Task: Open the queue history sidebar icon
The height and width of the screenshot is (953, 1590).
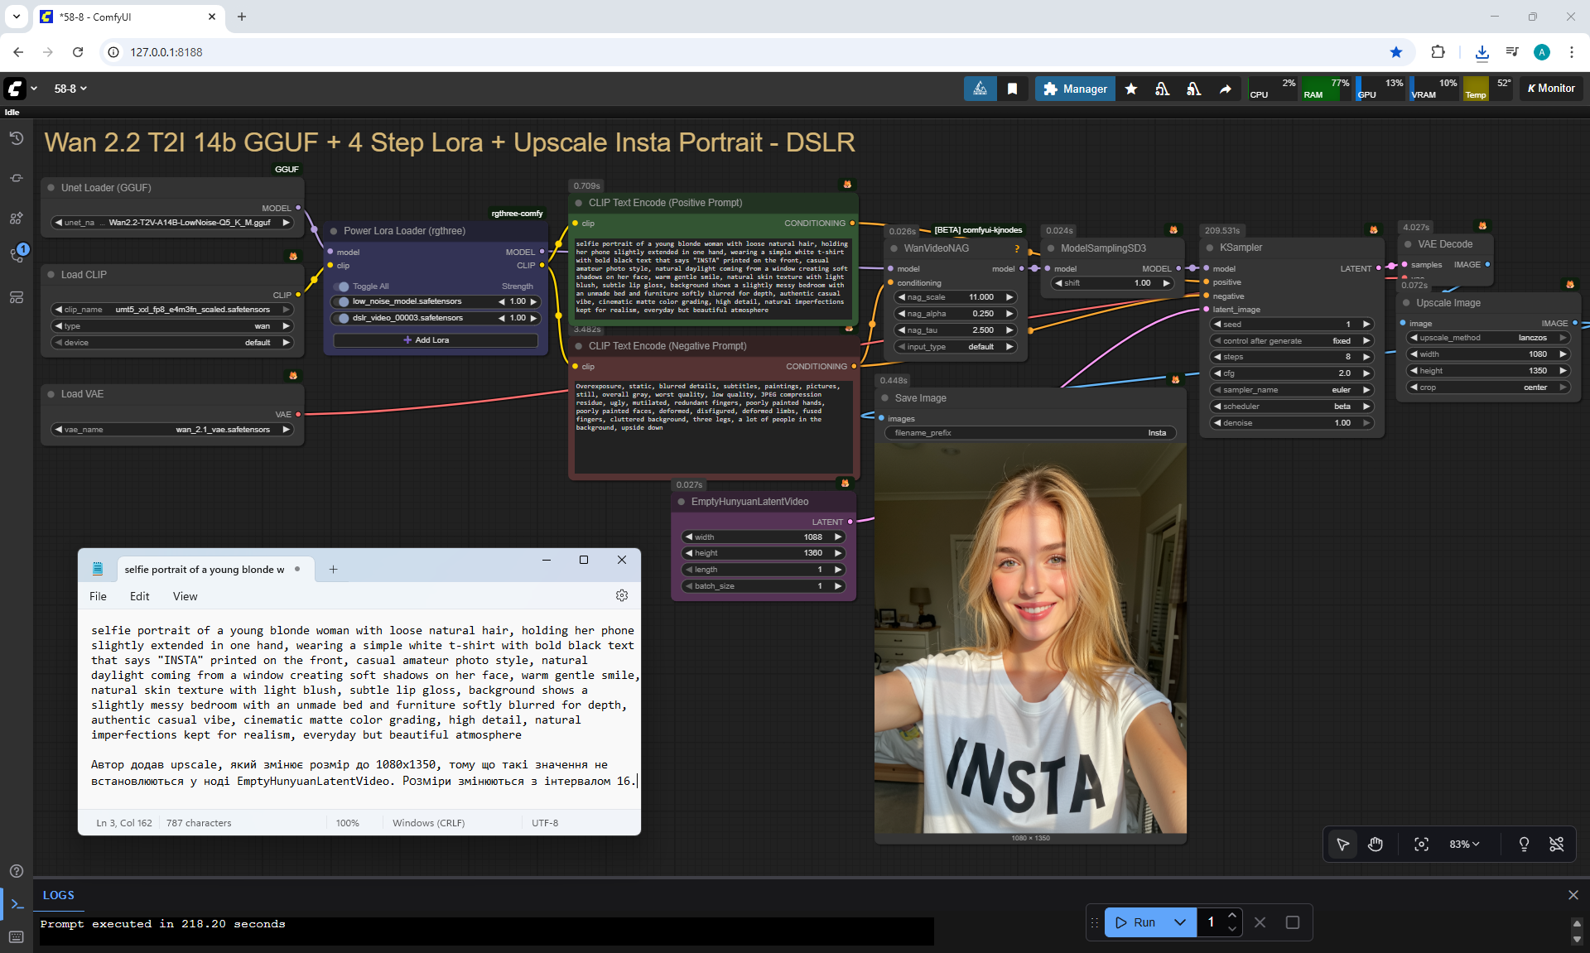Action: 16,138
